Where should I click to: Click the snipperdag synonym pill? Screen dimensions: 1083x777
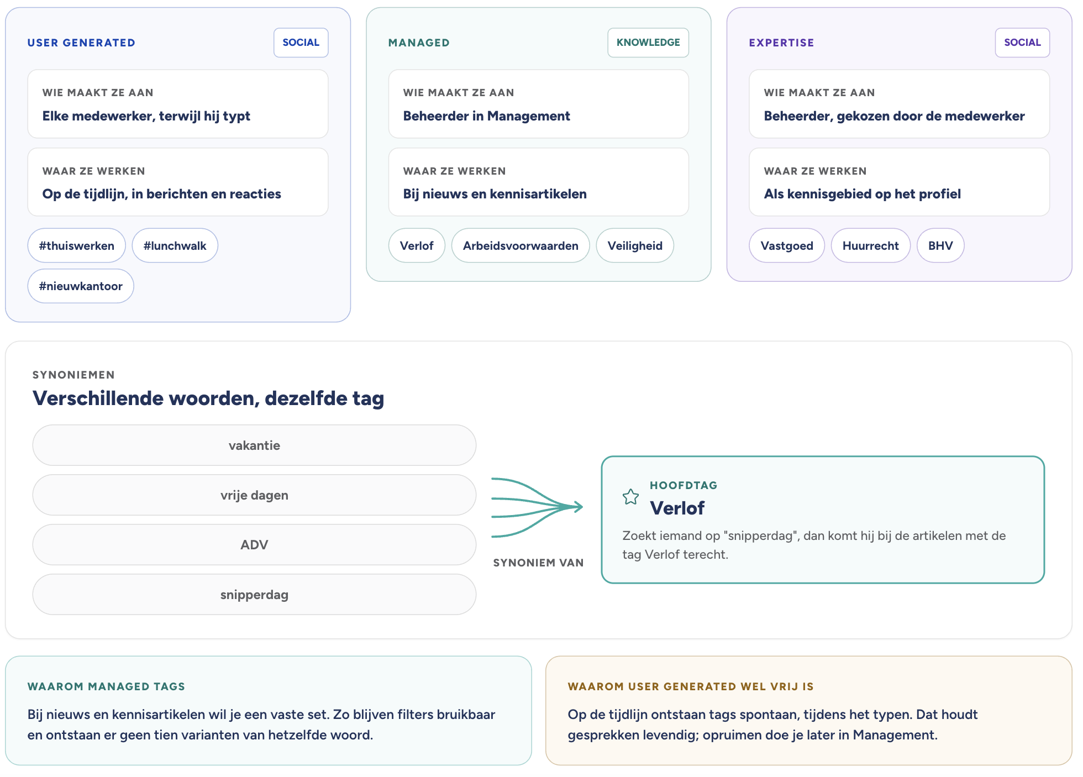254,595
